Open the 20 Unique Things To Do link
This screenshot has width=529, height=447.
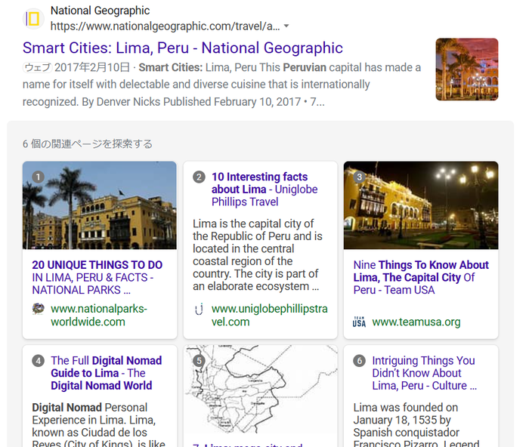point(97,277)
